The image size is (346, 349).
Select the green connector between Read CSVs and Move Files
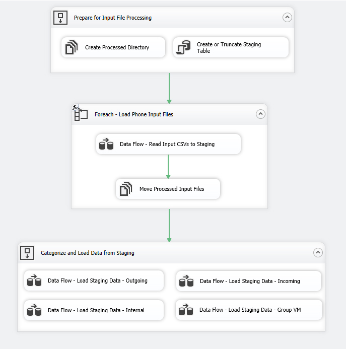(x=168, y=166)
